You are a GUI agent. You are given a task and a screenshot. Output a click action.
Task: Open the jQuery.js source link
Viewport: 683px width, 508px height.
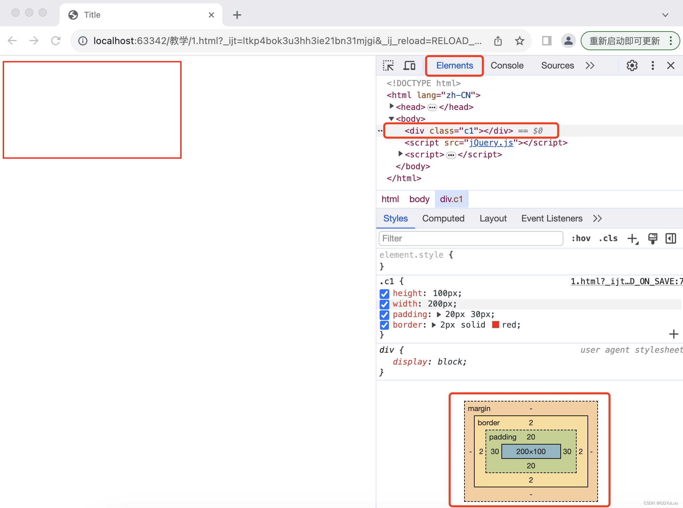click(x=491, y=143)
